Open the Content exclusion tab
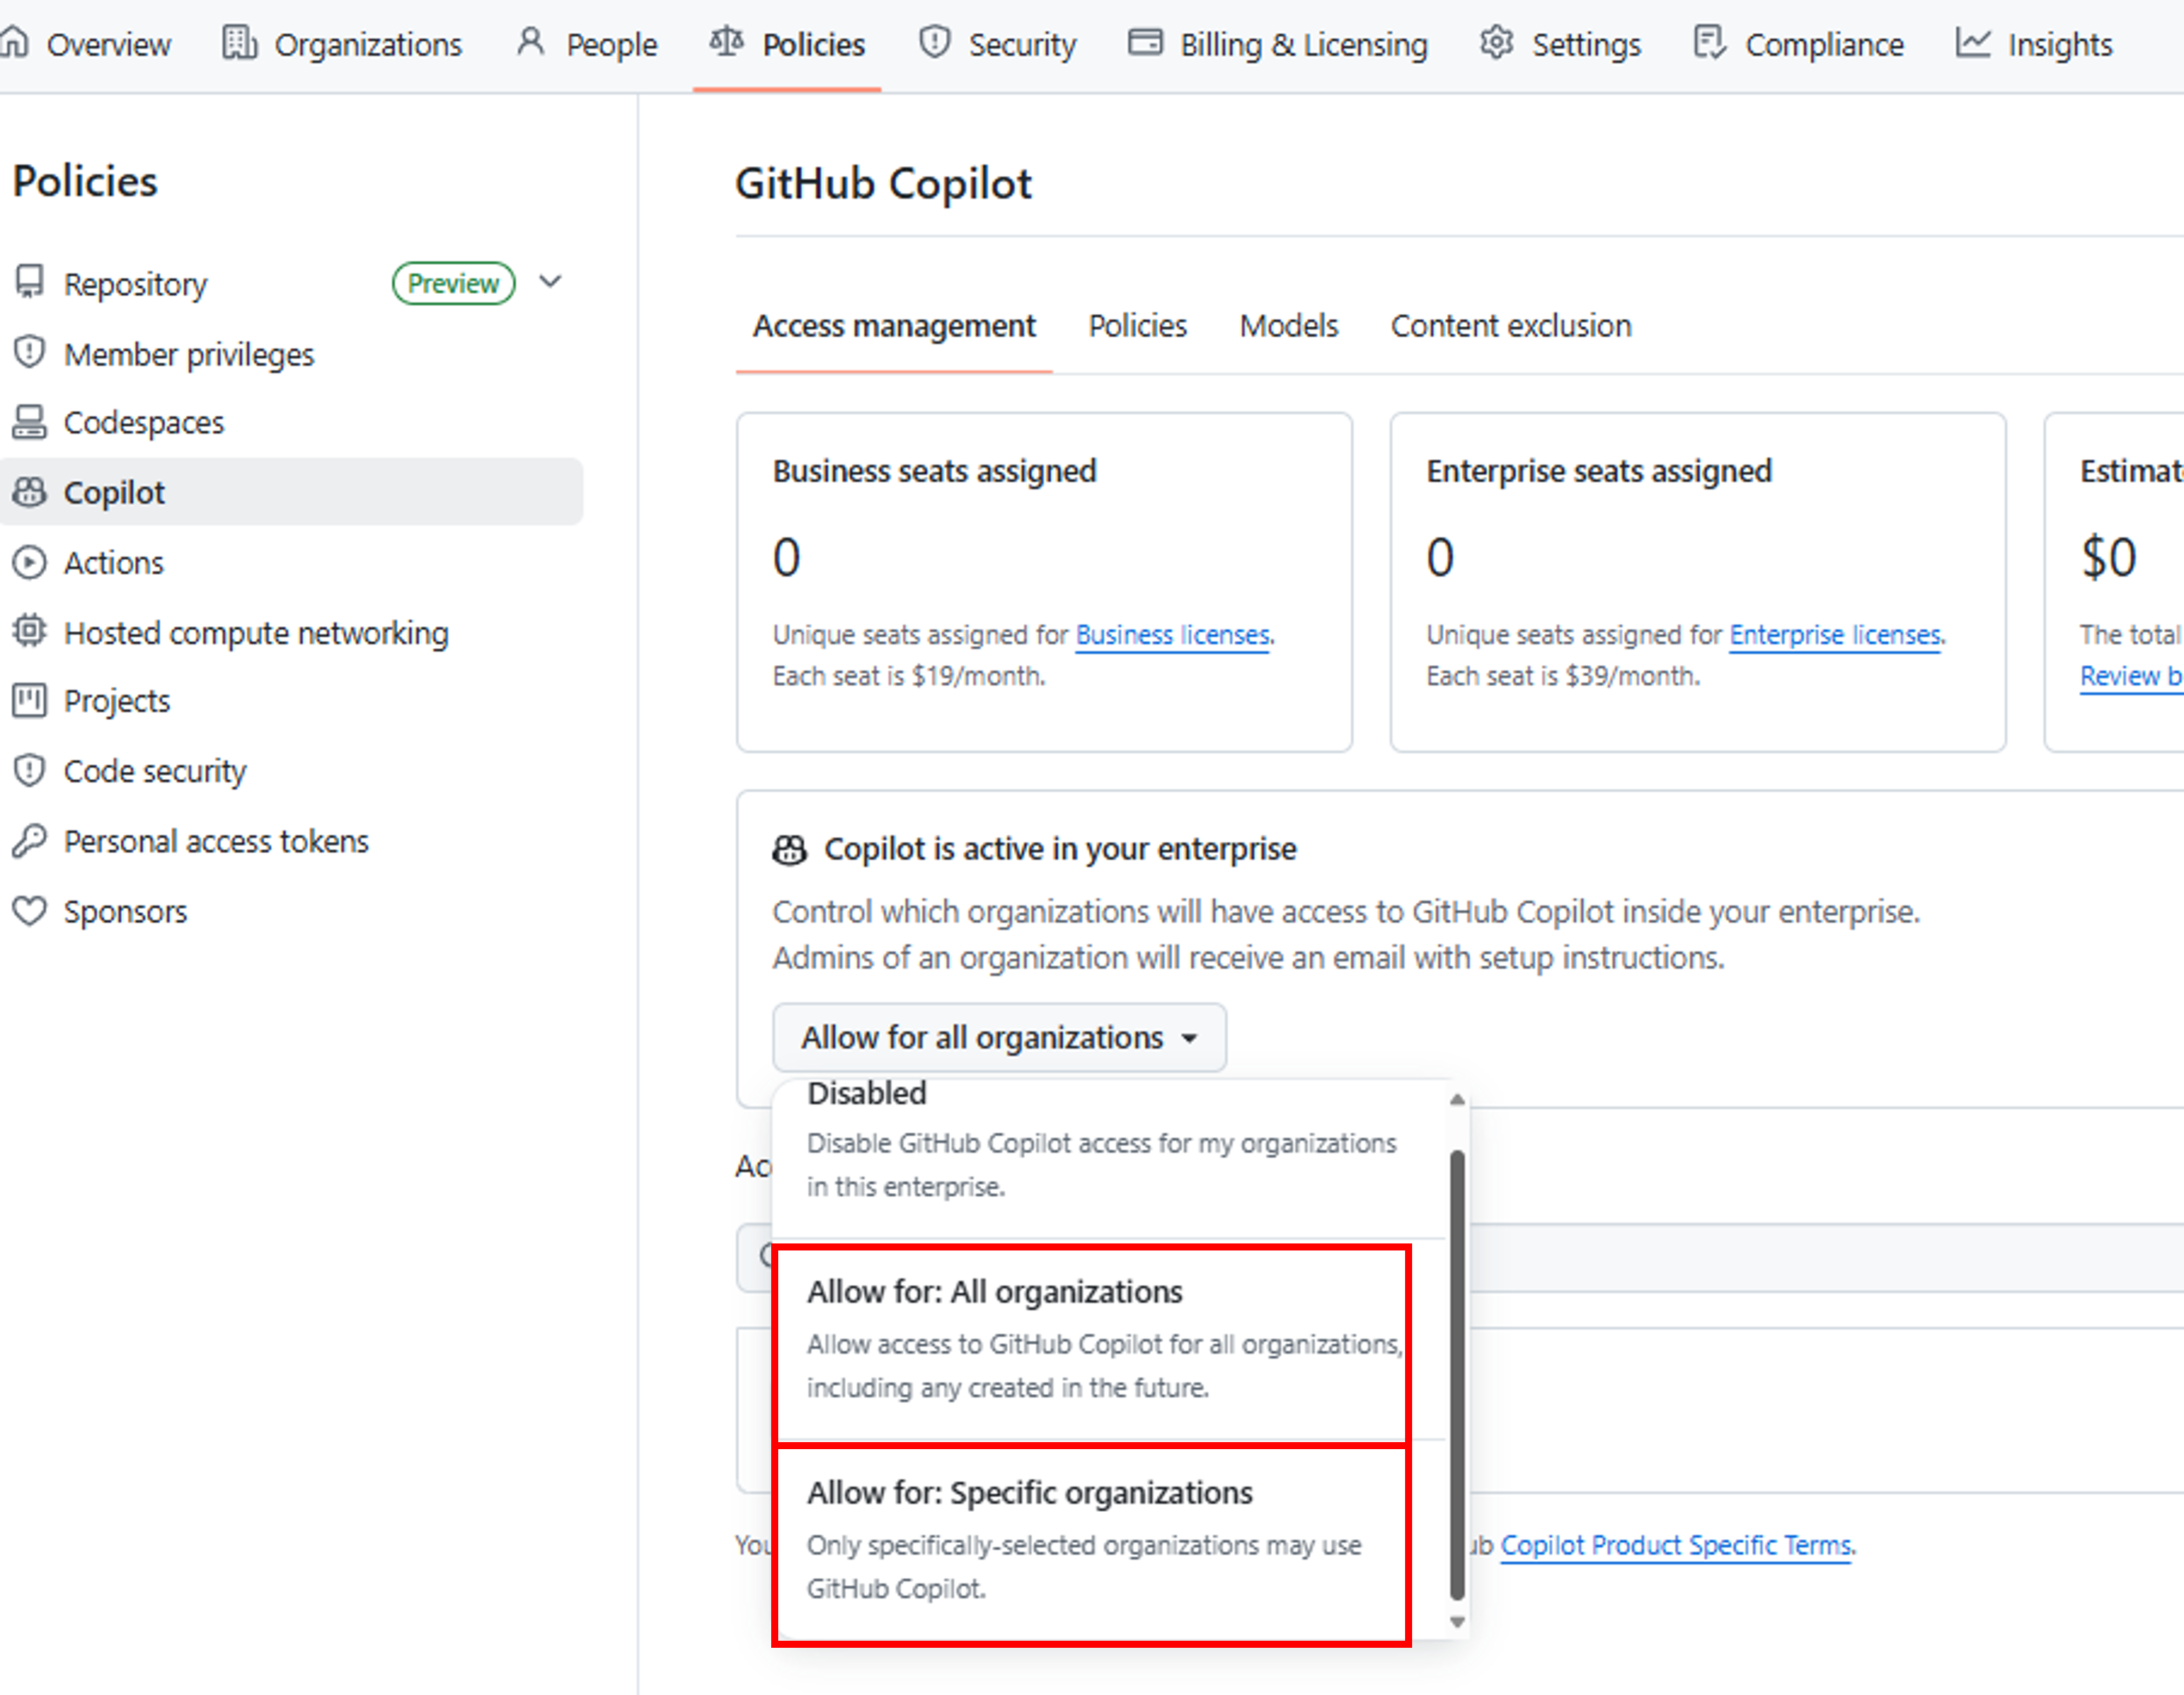This screenshot has height=1695, width=2184. (x=1510, y=326)
